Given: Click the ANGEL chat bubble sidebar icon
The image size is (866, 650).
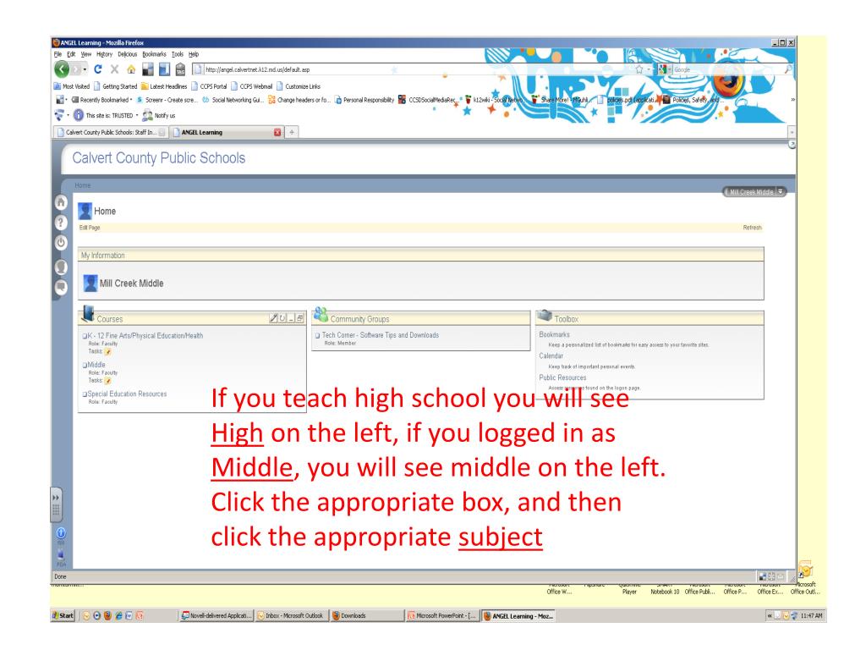Looking at the screenshot, I should point(61,288).
